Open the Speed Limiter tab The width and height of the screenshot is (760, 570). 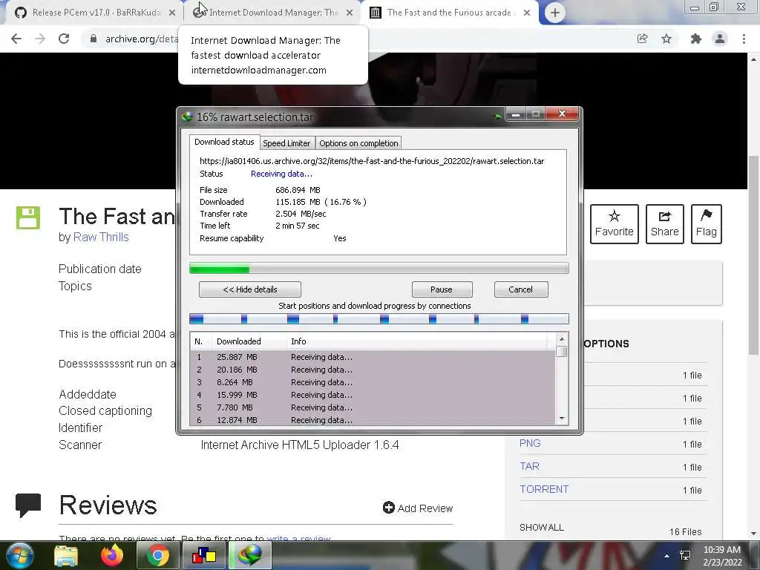pyautogui.click(x=286, y=143)
